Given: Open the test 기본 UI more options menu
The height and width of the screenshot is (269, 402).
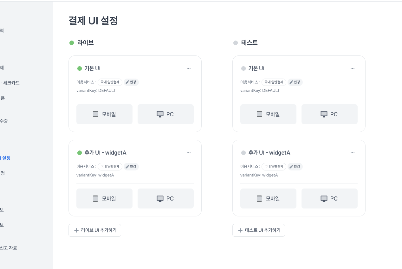Looking at the screenshot, I should pos(353,68).
